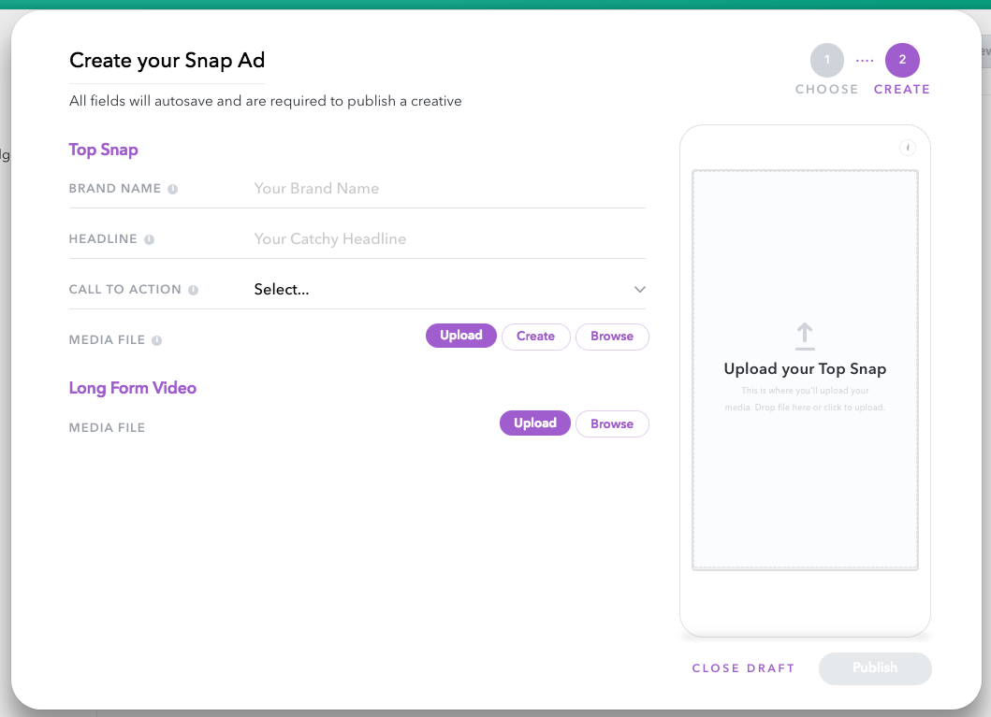Image resolution: width=991 pixels, height=717 pixels.
Task: Click the info icon beside Headline
Action: pos(148,238)
